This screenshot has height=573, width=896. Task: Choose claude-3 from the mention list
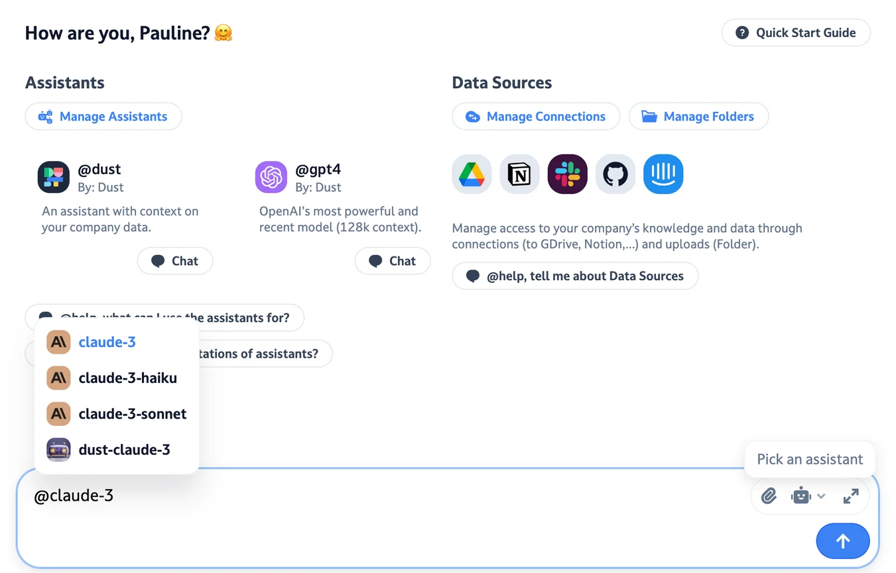117,342
